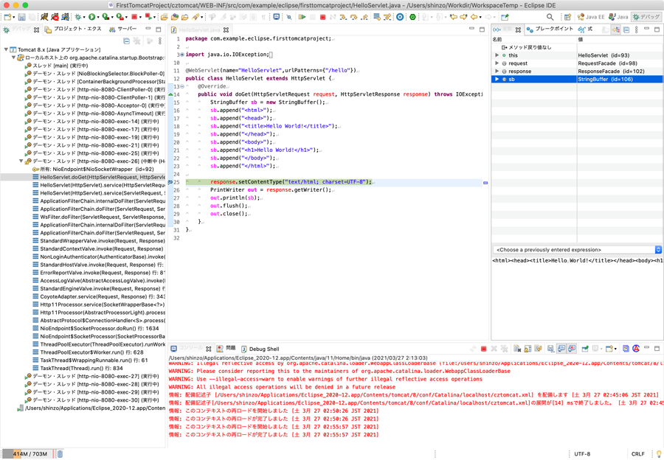Close the HelloServlet.java editor tab
This screenshot has width=664, height=460.
click(x=226, y=30)
